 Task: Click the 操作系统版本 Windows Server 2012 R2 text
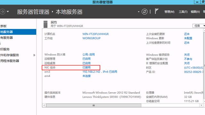111,93
